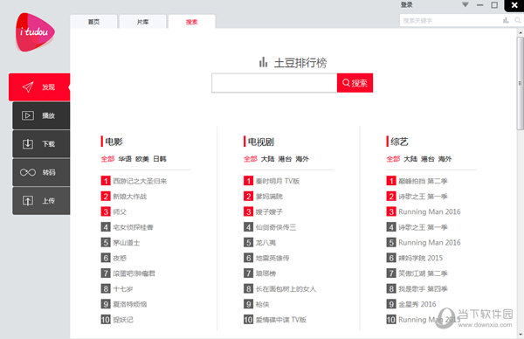The width and height of the screenshot is (524, 339).
Task: Select 华语 filter under 电影
Action: (x=125, y=159)
